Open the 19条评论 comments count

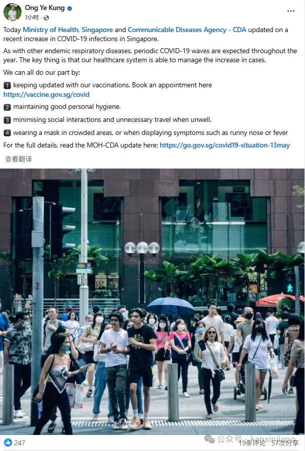[x=252, y=443]
